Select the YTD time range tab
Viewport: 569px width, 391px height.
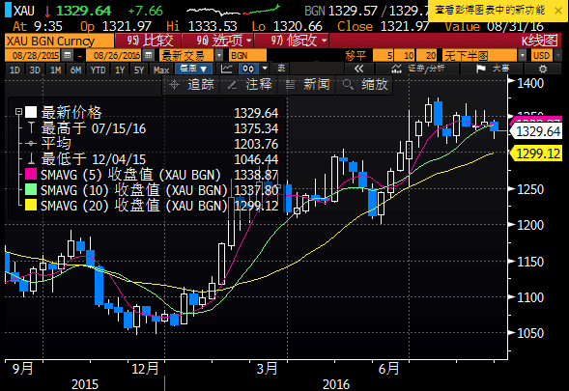pyautogui.click(x=98, y=70)
